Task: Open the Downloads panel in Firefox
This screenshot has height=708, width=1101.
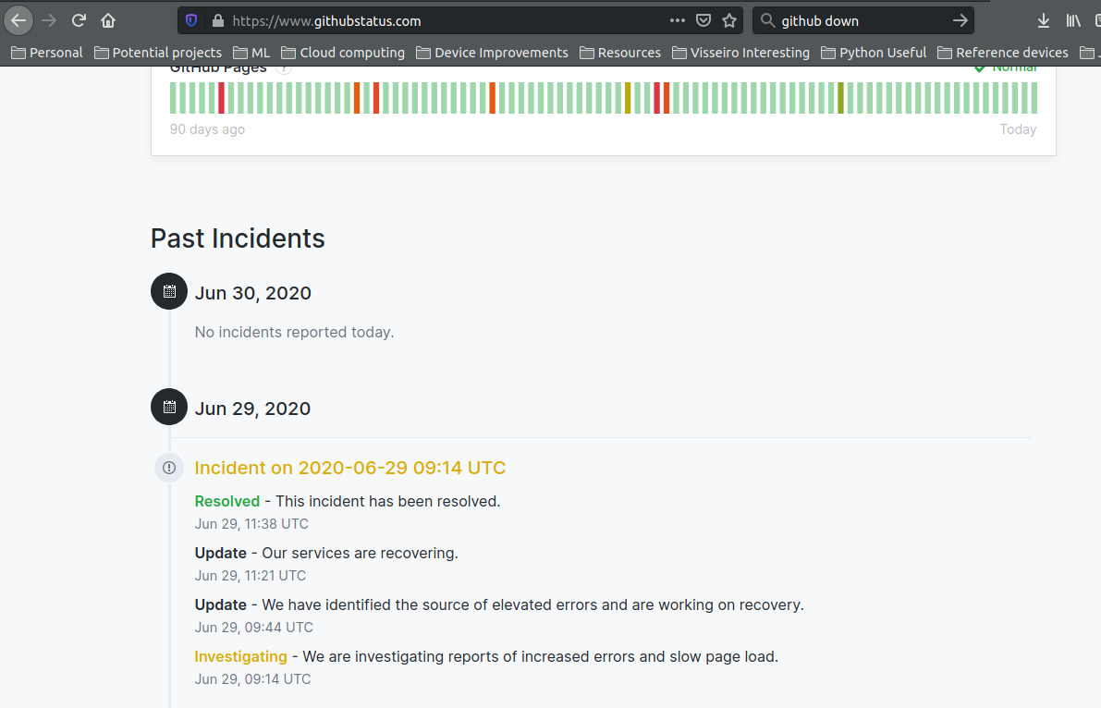Action: tap(1043, 19)
